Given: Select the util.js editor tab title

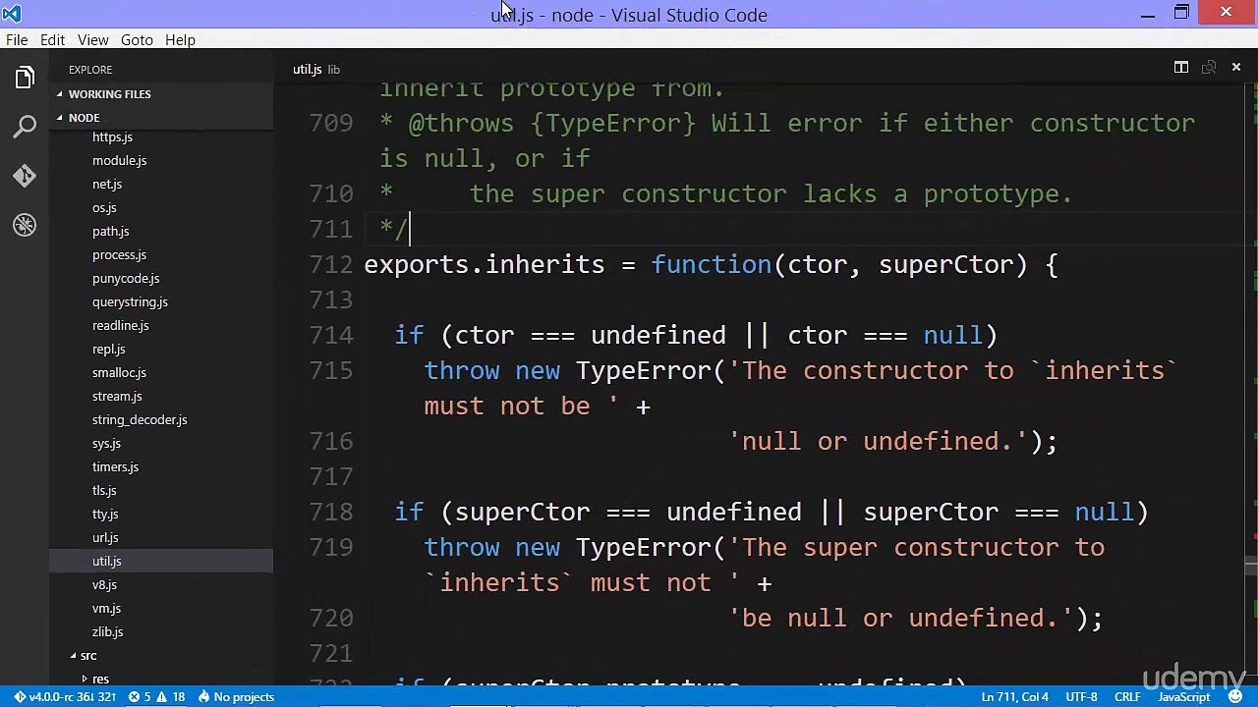Looking at the screenshot, I should pos(307,70).
